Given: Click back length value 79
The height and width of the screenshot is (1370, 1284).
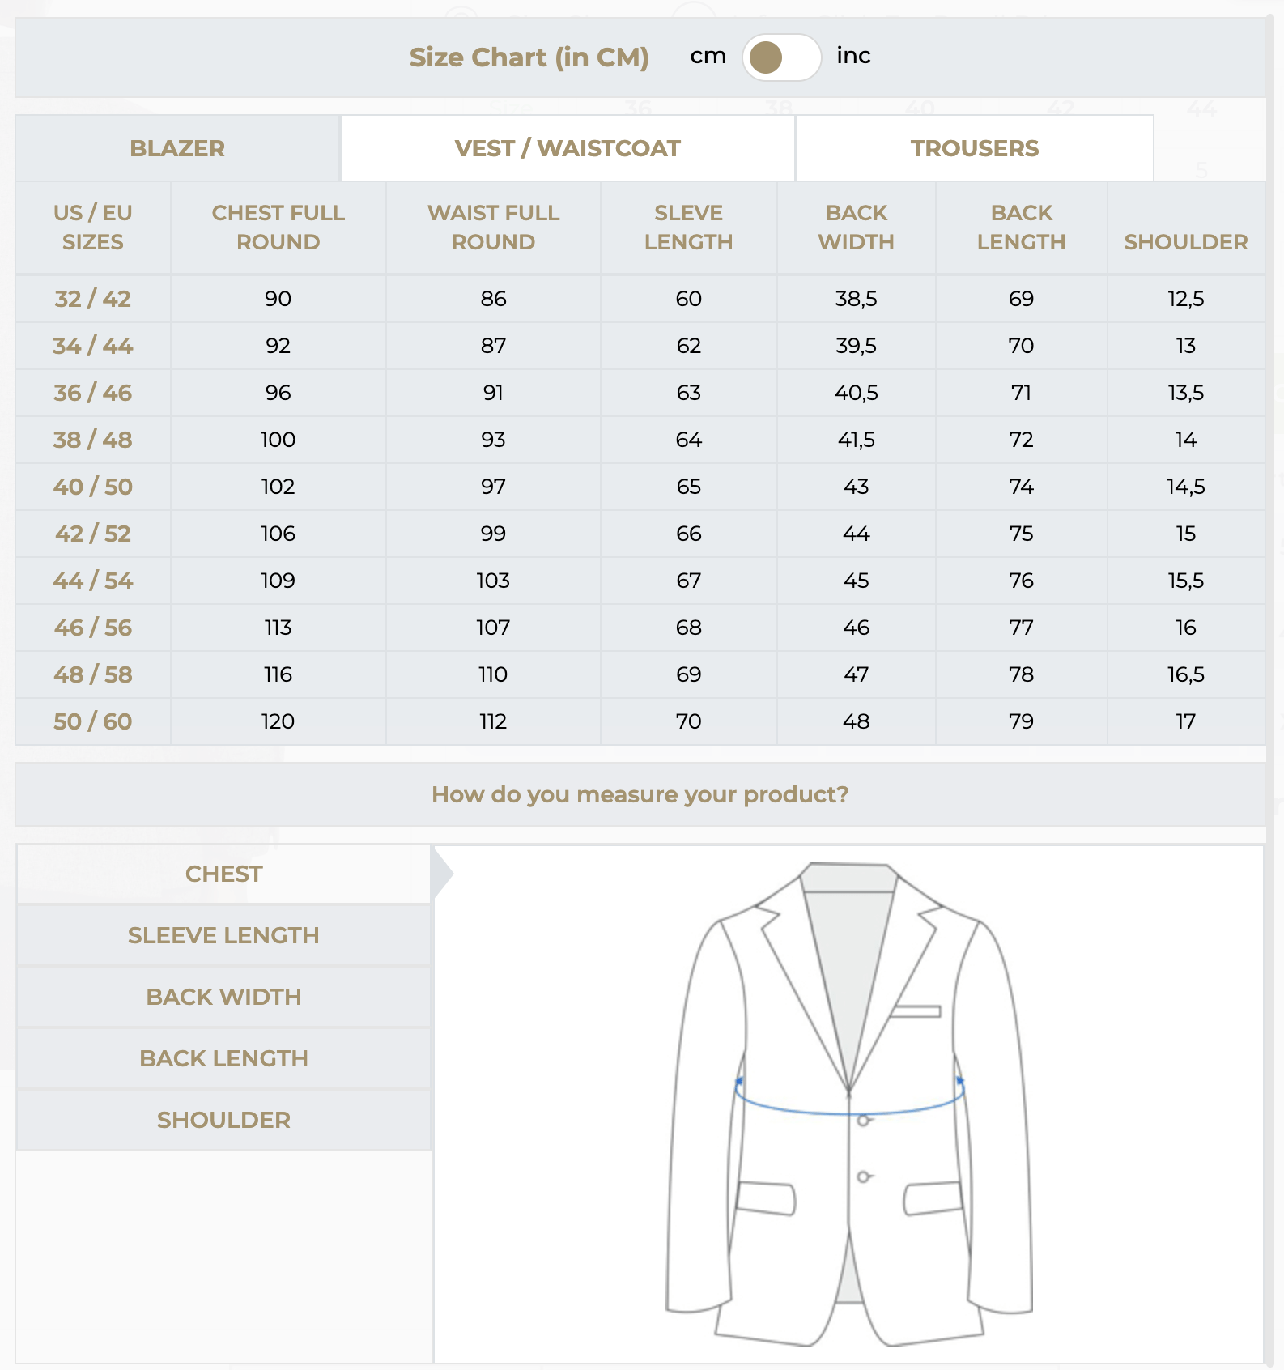Looking at the screenshot, I should (1022, 721).
